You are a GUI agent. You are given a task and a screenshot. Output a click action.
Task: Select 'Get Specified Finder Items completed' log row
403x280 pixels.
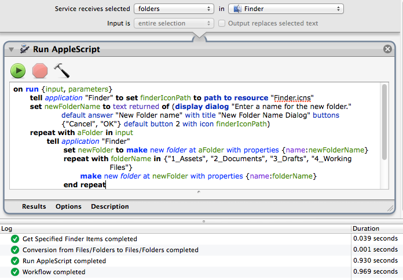[x=201, y=239]
